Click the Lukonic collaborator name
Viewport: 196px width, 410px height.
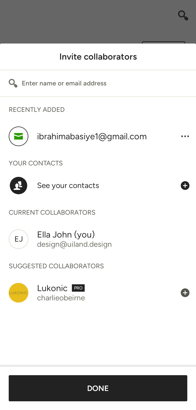tap(52, 288)
